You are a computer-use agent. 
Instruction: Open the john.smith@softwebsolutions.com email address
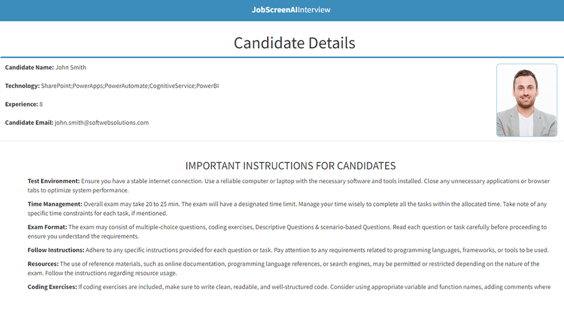[x=101, y=123]
